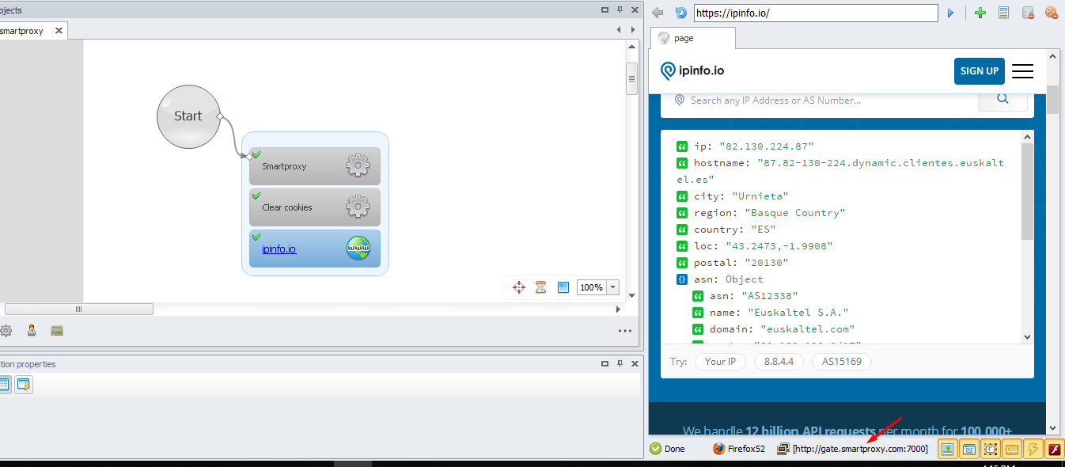The height and width of the screenshot is (467, 1065).
Task: Click the Smartproxy gear icon
Action: pyautogui.click(x=358, y=165)
